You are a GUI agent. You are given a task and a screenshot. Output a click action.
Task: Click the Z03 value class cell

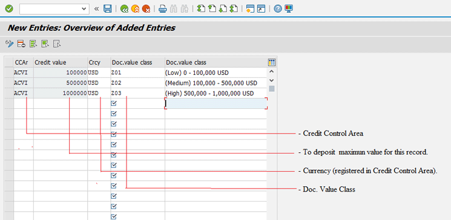[x=138, y=93]
